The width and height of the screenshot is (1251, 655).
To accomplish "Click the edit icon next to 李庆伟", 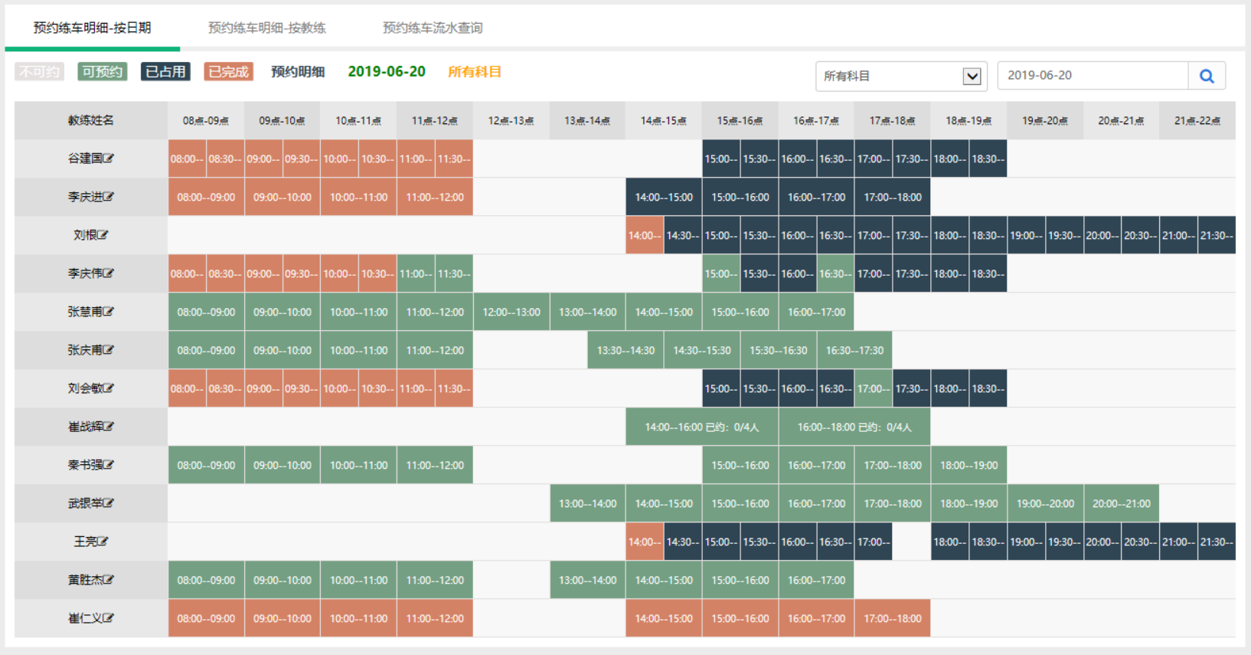I will (109, 273).
